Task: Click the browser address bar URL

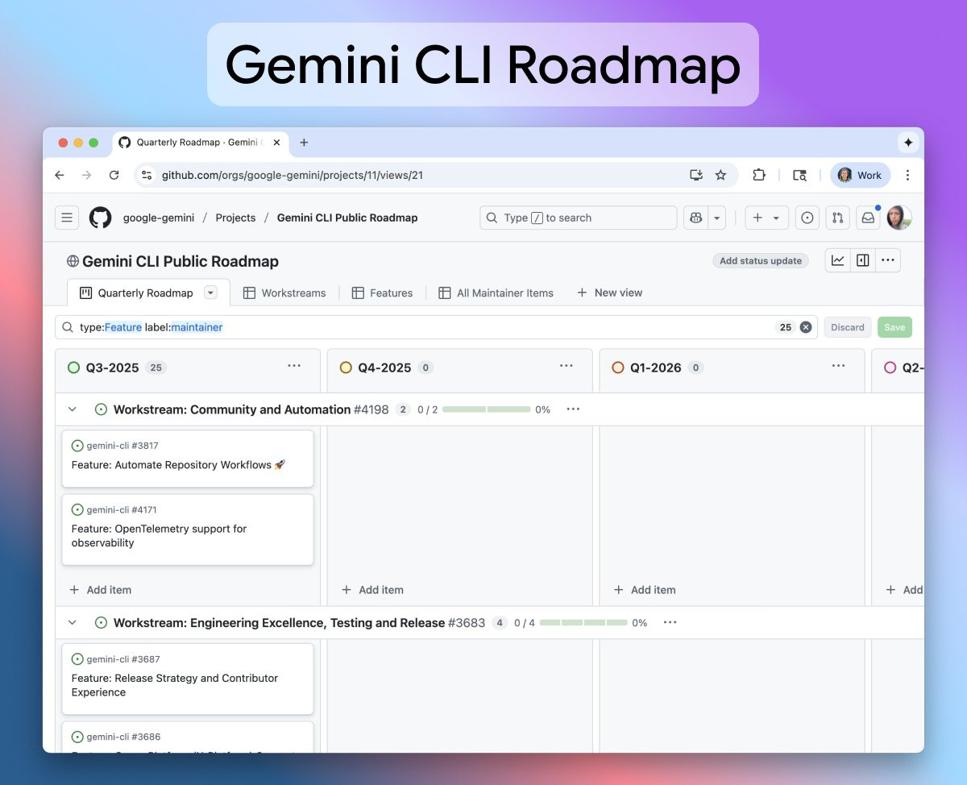Action: [x=293, y=175]
